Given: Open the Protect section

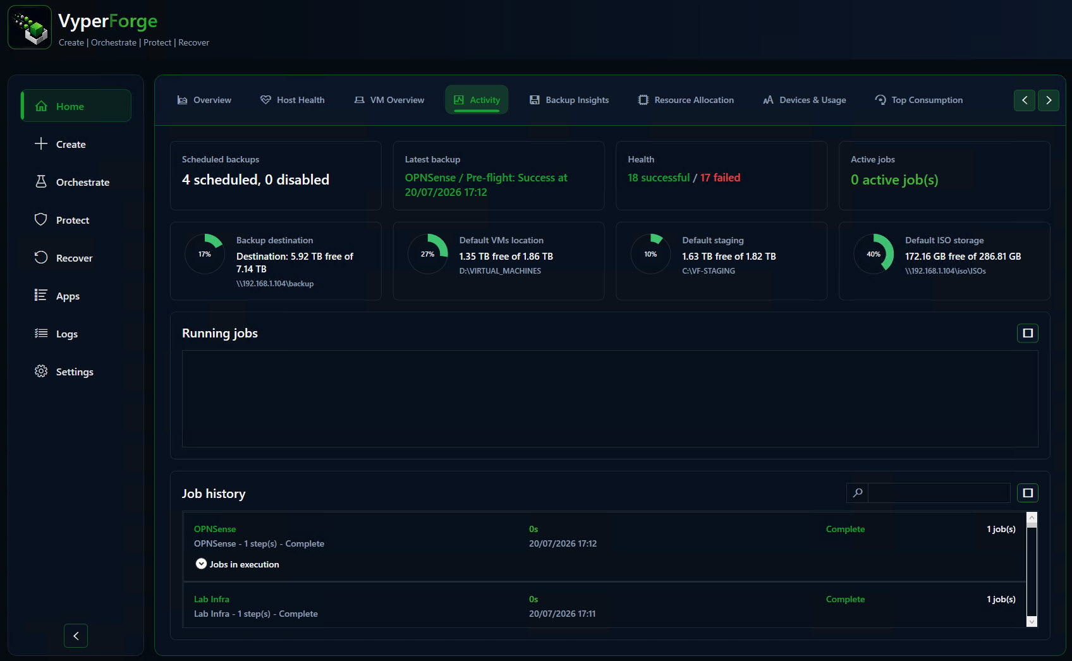Looking at the screenshot, I should 76,220.
